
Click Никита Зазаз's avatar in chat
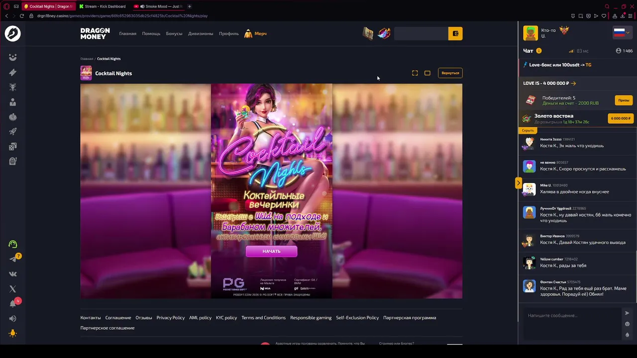(x=529, y=143)
